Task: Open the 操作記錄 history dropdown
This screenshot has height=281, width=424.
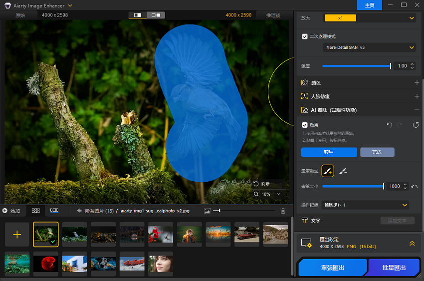Action: (x=366, y=205)
